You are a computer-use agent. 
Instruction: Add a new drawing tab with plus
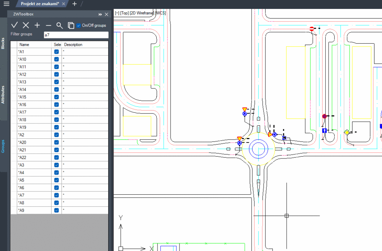pyautogui.click(x=75, y=4)
